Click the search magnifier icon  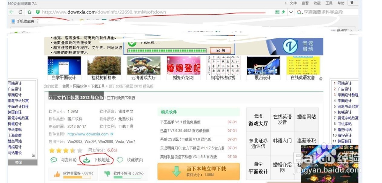pos(299,12)
